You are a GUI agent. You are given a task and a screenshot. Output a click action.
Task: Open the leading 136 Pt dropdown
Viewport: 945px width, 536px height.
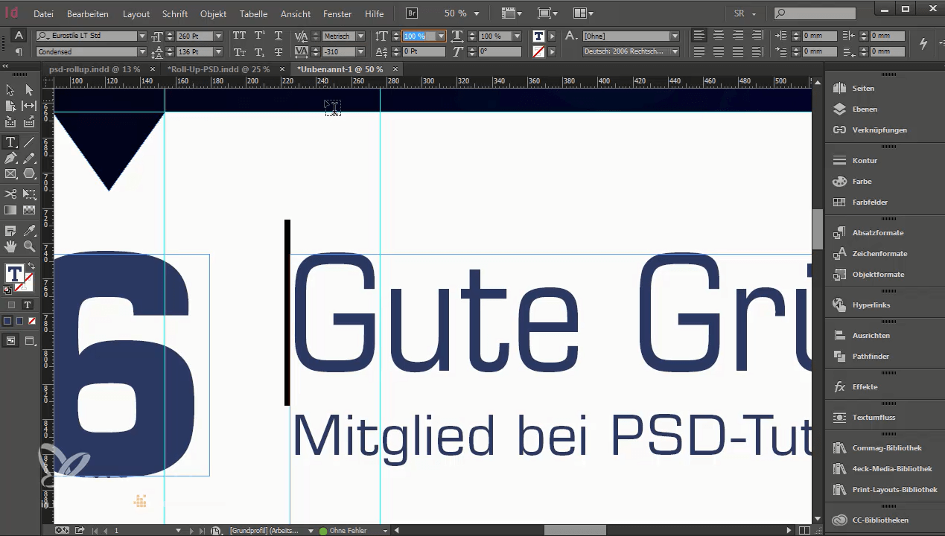tap(218, 51)
